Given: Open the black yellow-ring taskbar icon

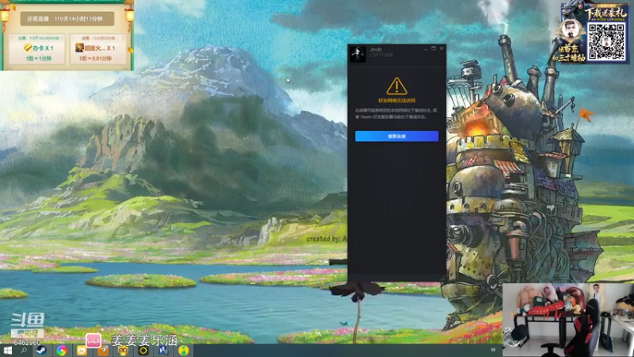Looking at the screenshot, I should coord(143,351).
